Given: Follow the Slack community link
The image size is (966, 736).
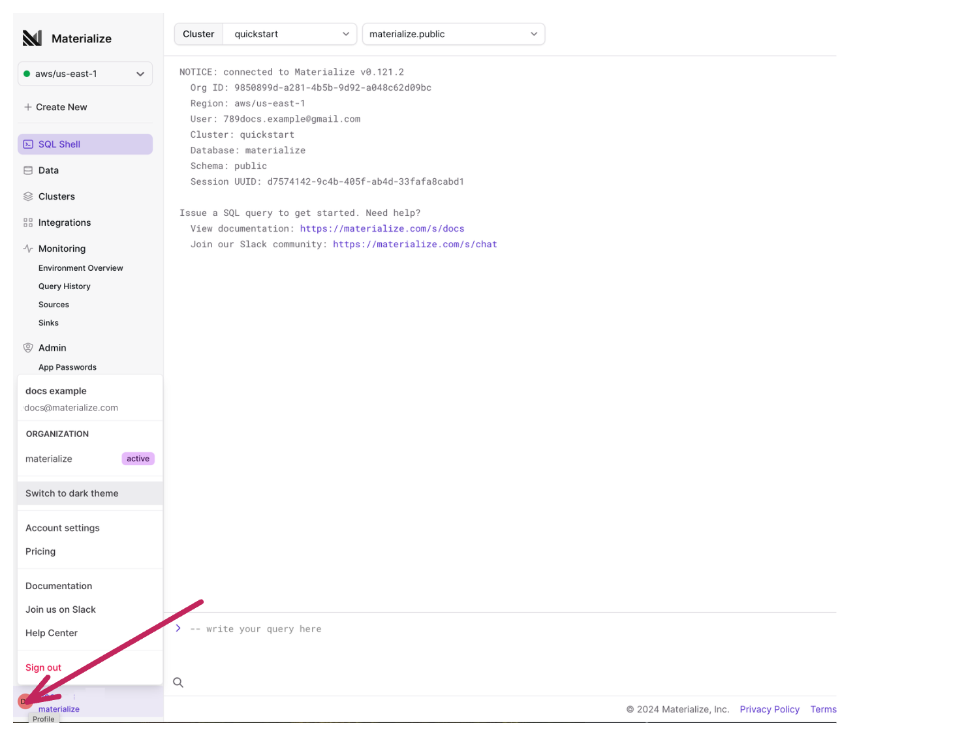Looking at the screenshot, I should pos(414,243).
